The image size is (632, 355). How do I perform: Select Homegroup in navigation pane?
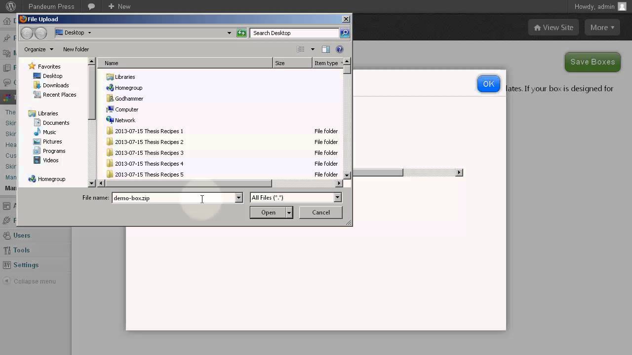[x=51, y=179]
